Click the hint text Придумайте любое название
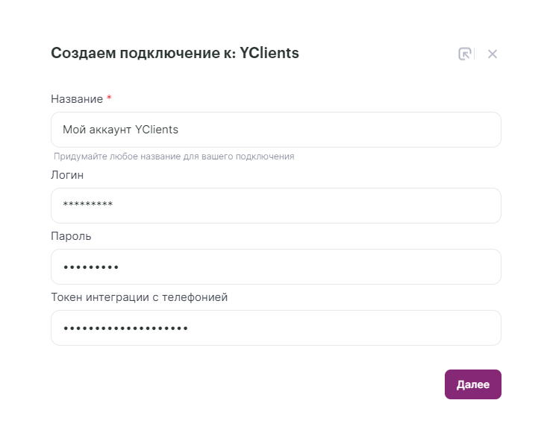The image size is (553, 444). coord(174,156)
